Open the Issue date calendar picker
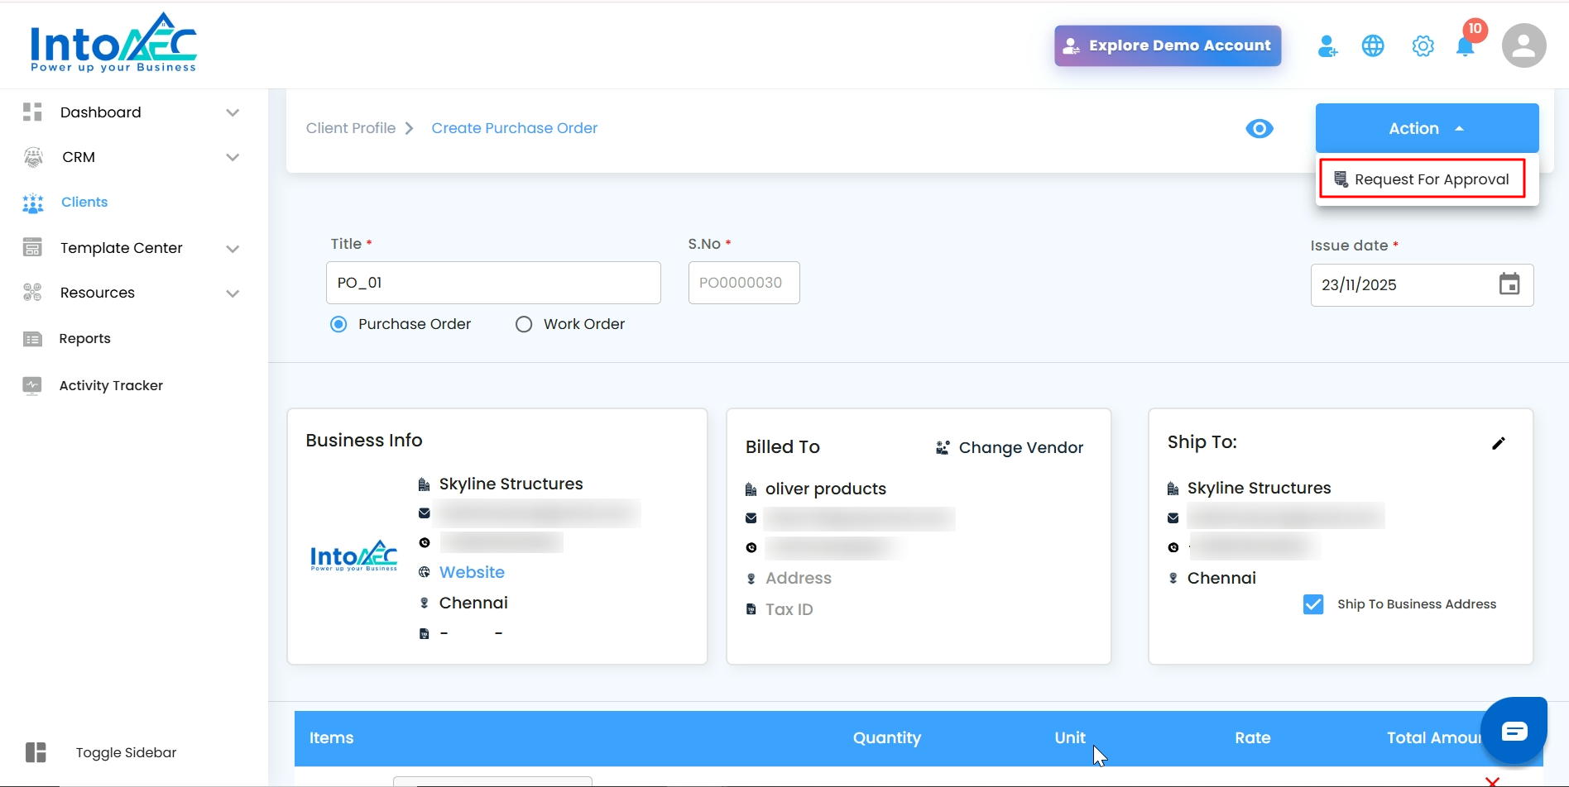1569x787 pixels. click(x=1509, y=284)
